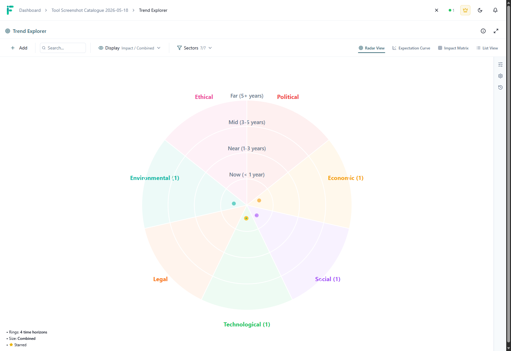Select the teal Environmental trend dot
Screen dimensions: 511x351
click(x=234, y=204)
